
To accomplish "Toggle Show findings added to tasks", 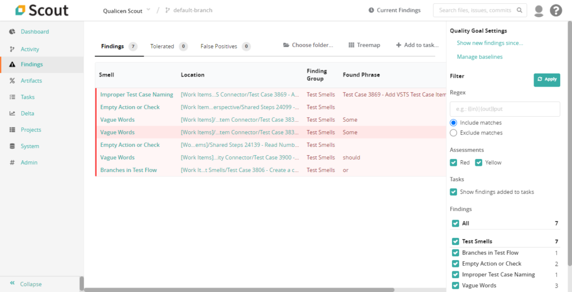I will click(x=454, y=192).
